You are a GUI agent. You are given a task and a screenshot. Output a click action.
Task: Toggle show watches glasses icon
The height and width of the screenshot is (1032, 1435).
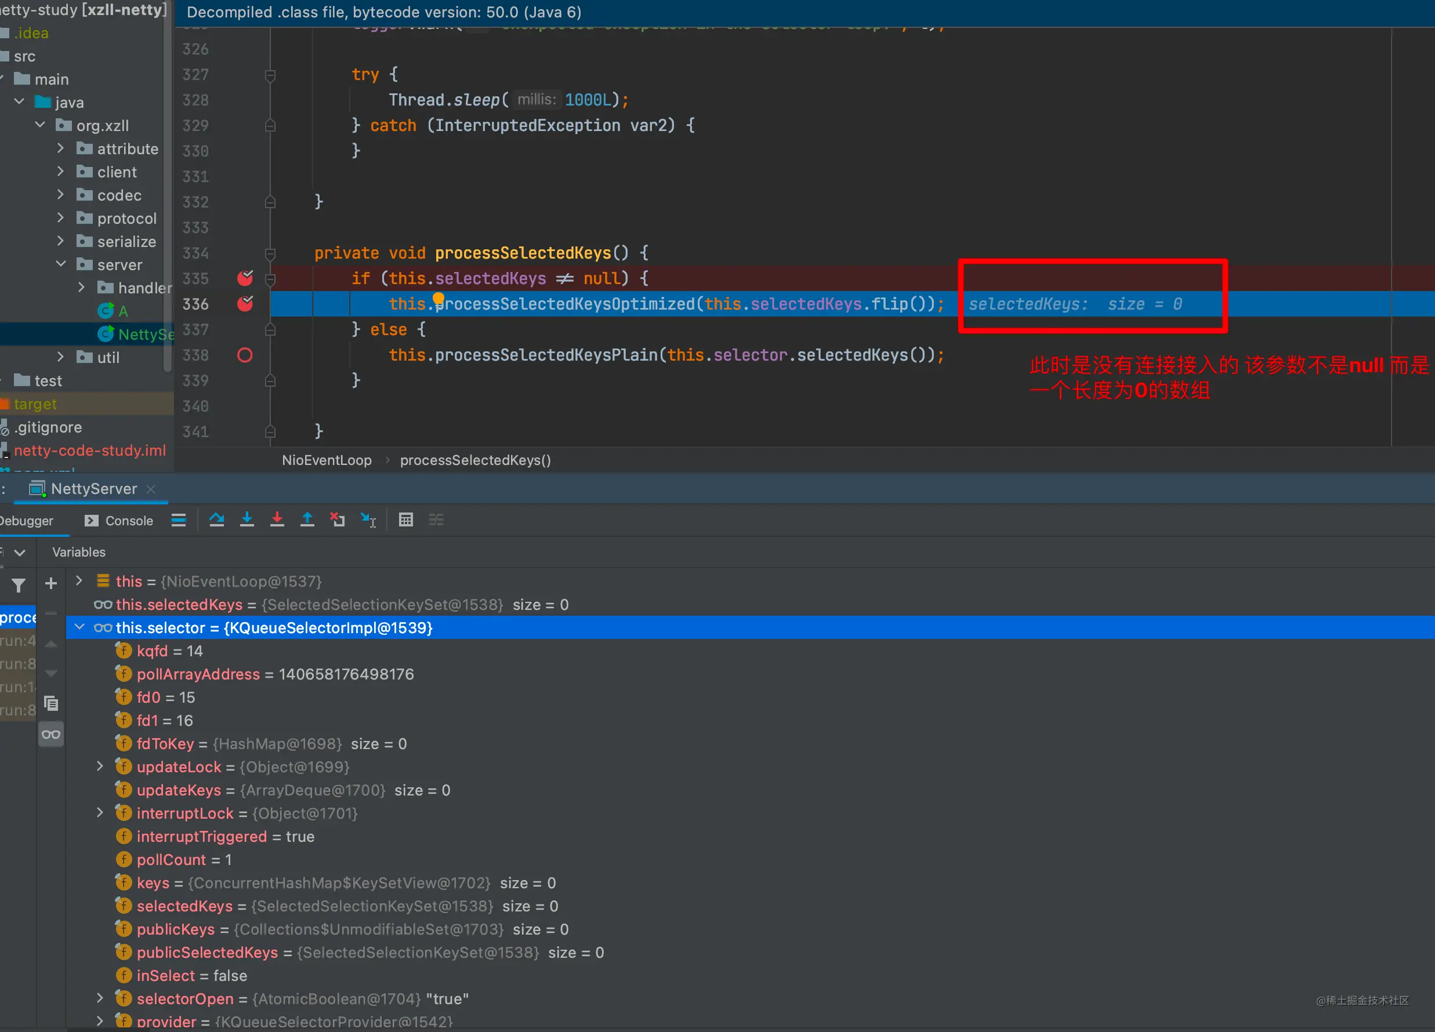coord(51,734)
